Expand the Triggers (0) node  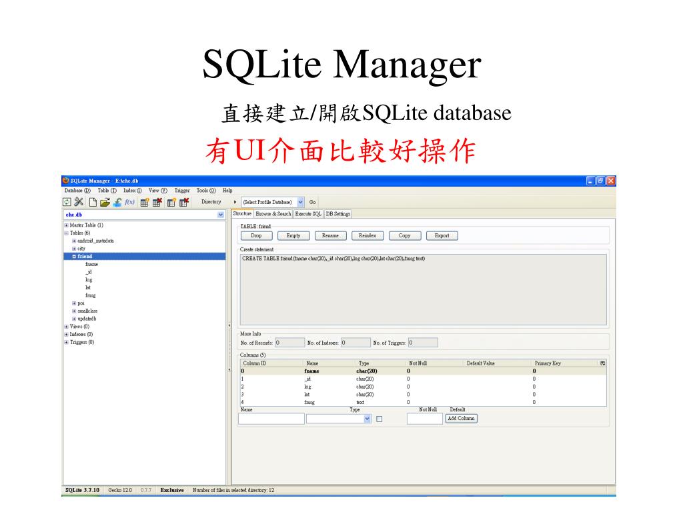click(x=67, y=343)
